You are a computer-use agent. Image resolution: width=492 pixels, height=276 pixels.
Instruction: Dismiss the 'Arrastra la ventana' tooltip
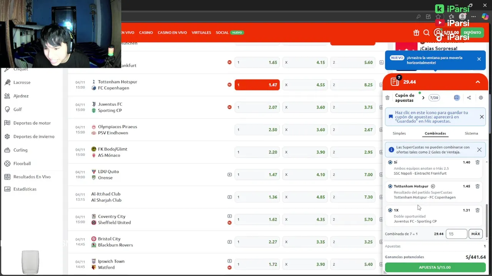(479, 59)
